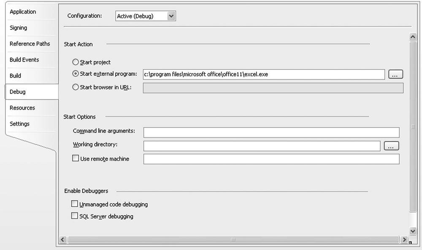Choose Start browser in URL option
This screenshot has width=422, height=250.
(x=76, y=87)
